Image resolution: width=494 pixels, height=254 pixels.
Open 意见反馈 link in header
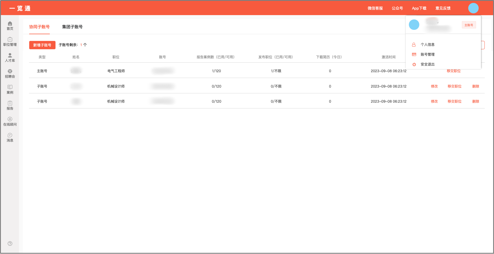pos(443,8)
